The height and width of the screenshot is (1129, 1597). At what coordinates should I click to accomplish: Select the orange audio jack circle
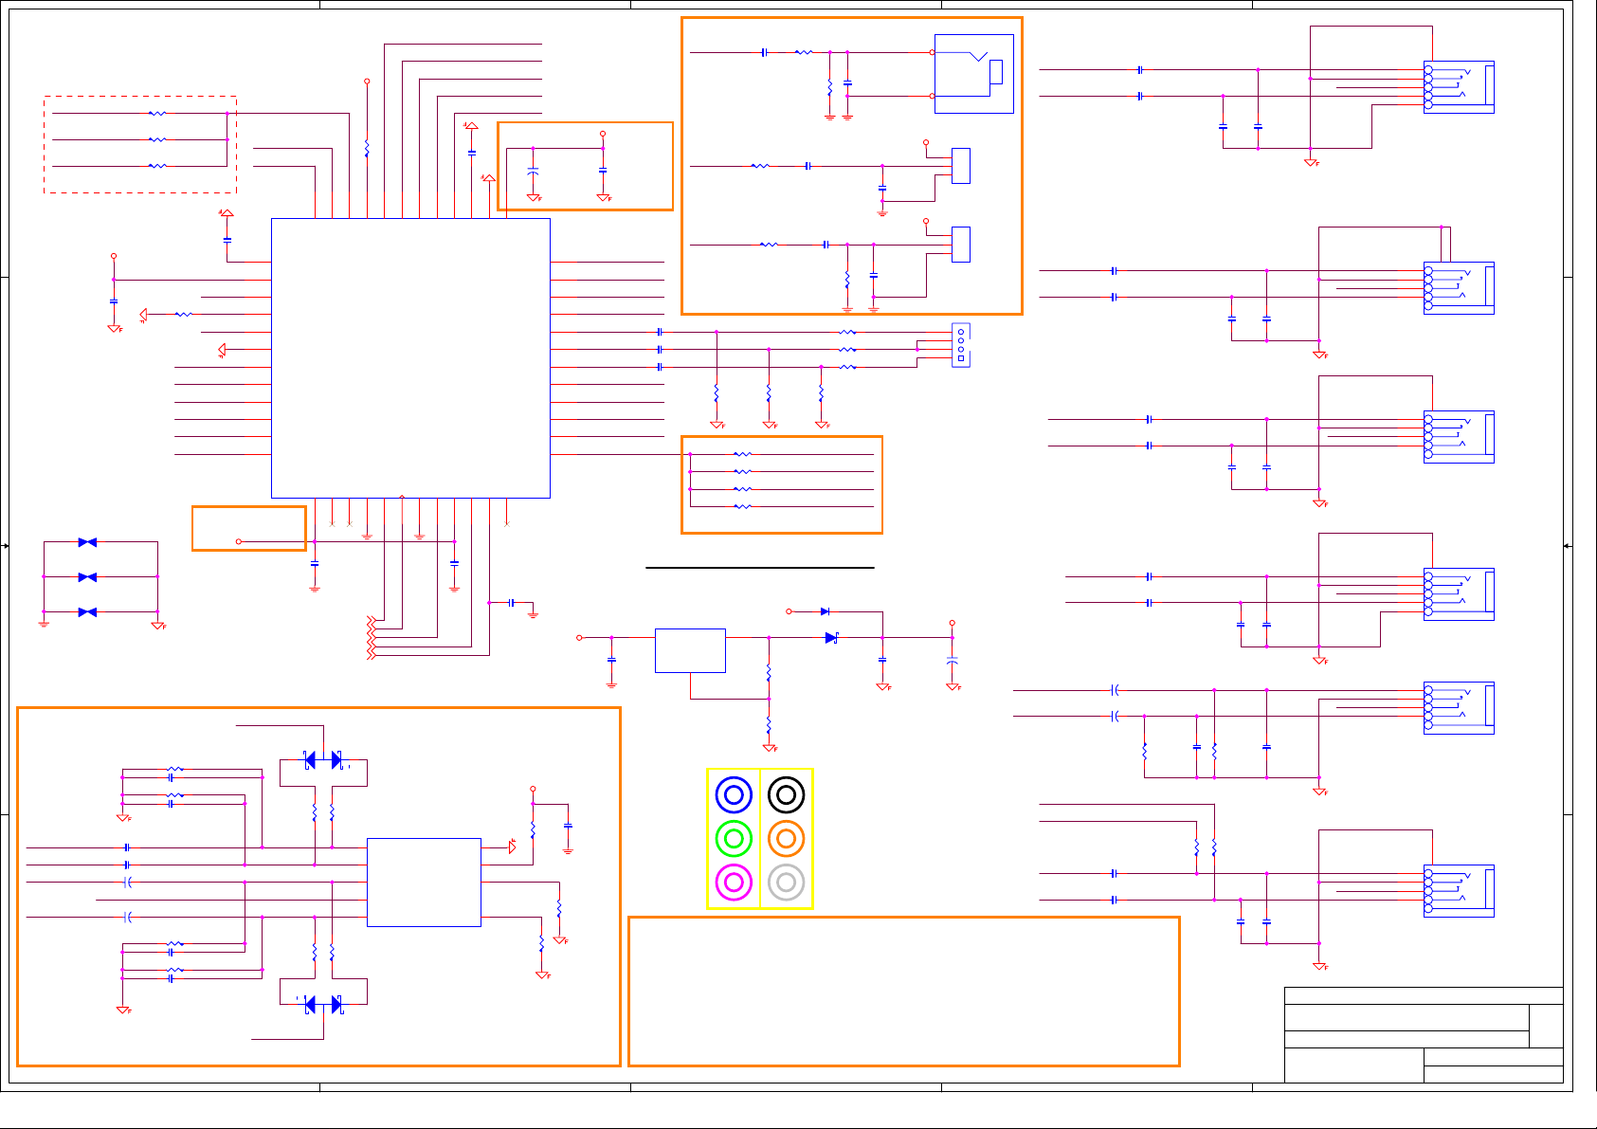(786, 838)
